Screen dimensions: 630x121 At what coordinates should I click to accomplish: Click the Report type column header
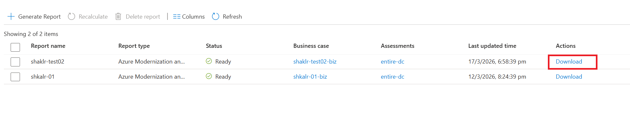click(x=134, y=46)
